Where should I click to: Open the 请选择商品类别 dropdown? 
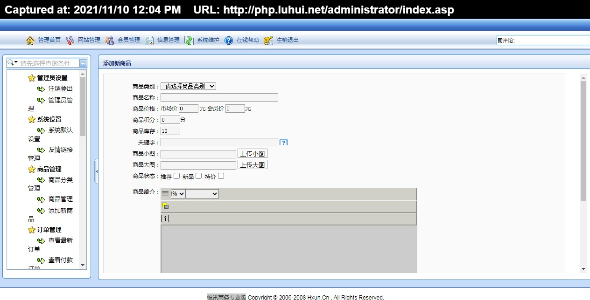coord(188,86)
